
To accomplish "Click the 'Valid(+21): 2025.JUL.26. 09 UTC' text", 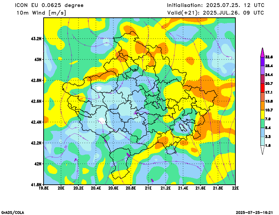I will pyautogui.click(x=216, y=13).
